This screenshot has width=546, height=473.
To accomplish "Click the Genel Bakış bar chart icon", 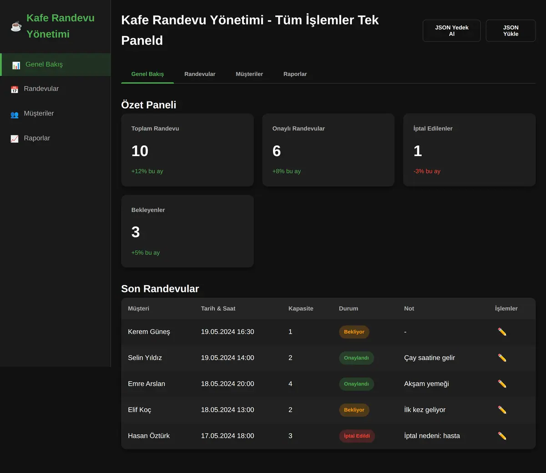I will coord(16,65).
